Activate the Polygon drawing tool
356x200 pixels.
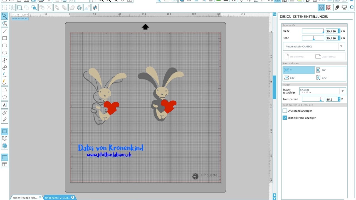(5, 61)
